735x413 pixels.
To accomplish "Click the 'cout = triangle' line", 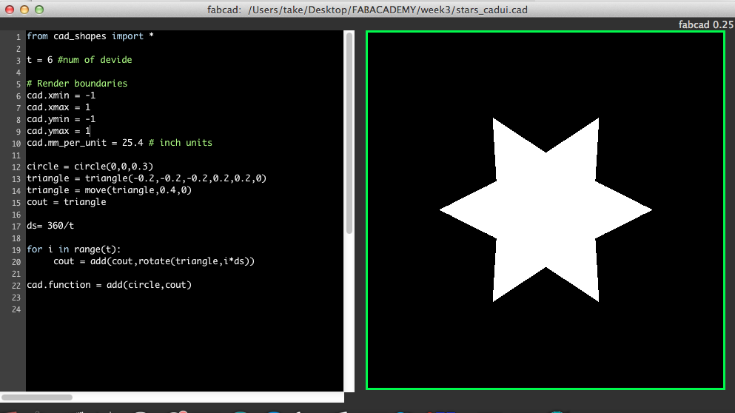I will click(x=67, y=202).
